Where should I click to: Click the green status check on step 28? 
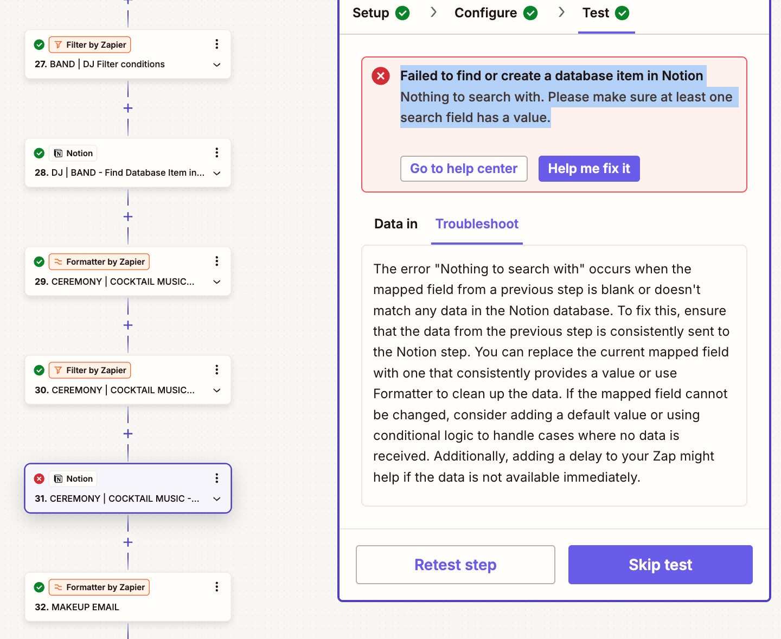pos(39,153)
